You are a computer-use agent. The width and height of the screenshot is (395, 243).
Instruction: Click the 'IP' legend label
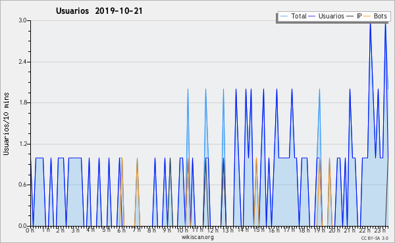tap(359, 16)
